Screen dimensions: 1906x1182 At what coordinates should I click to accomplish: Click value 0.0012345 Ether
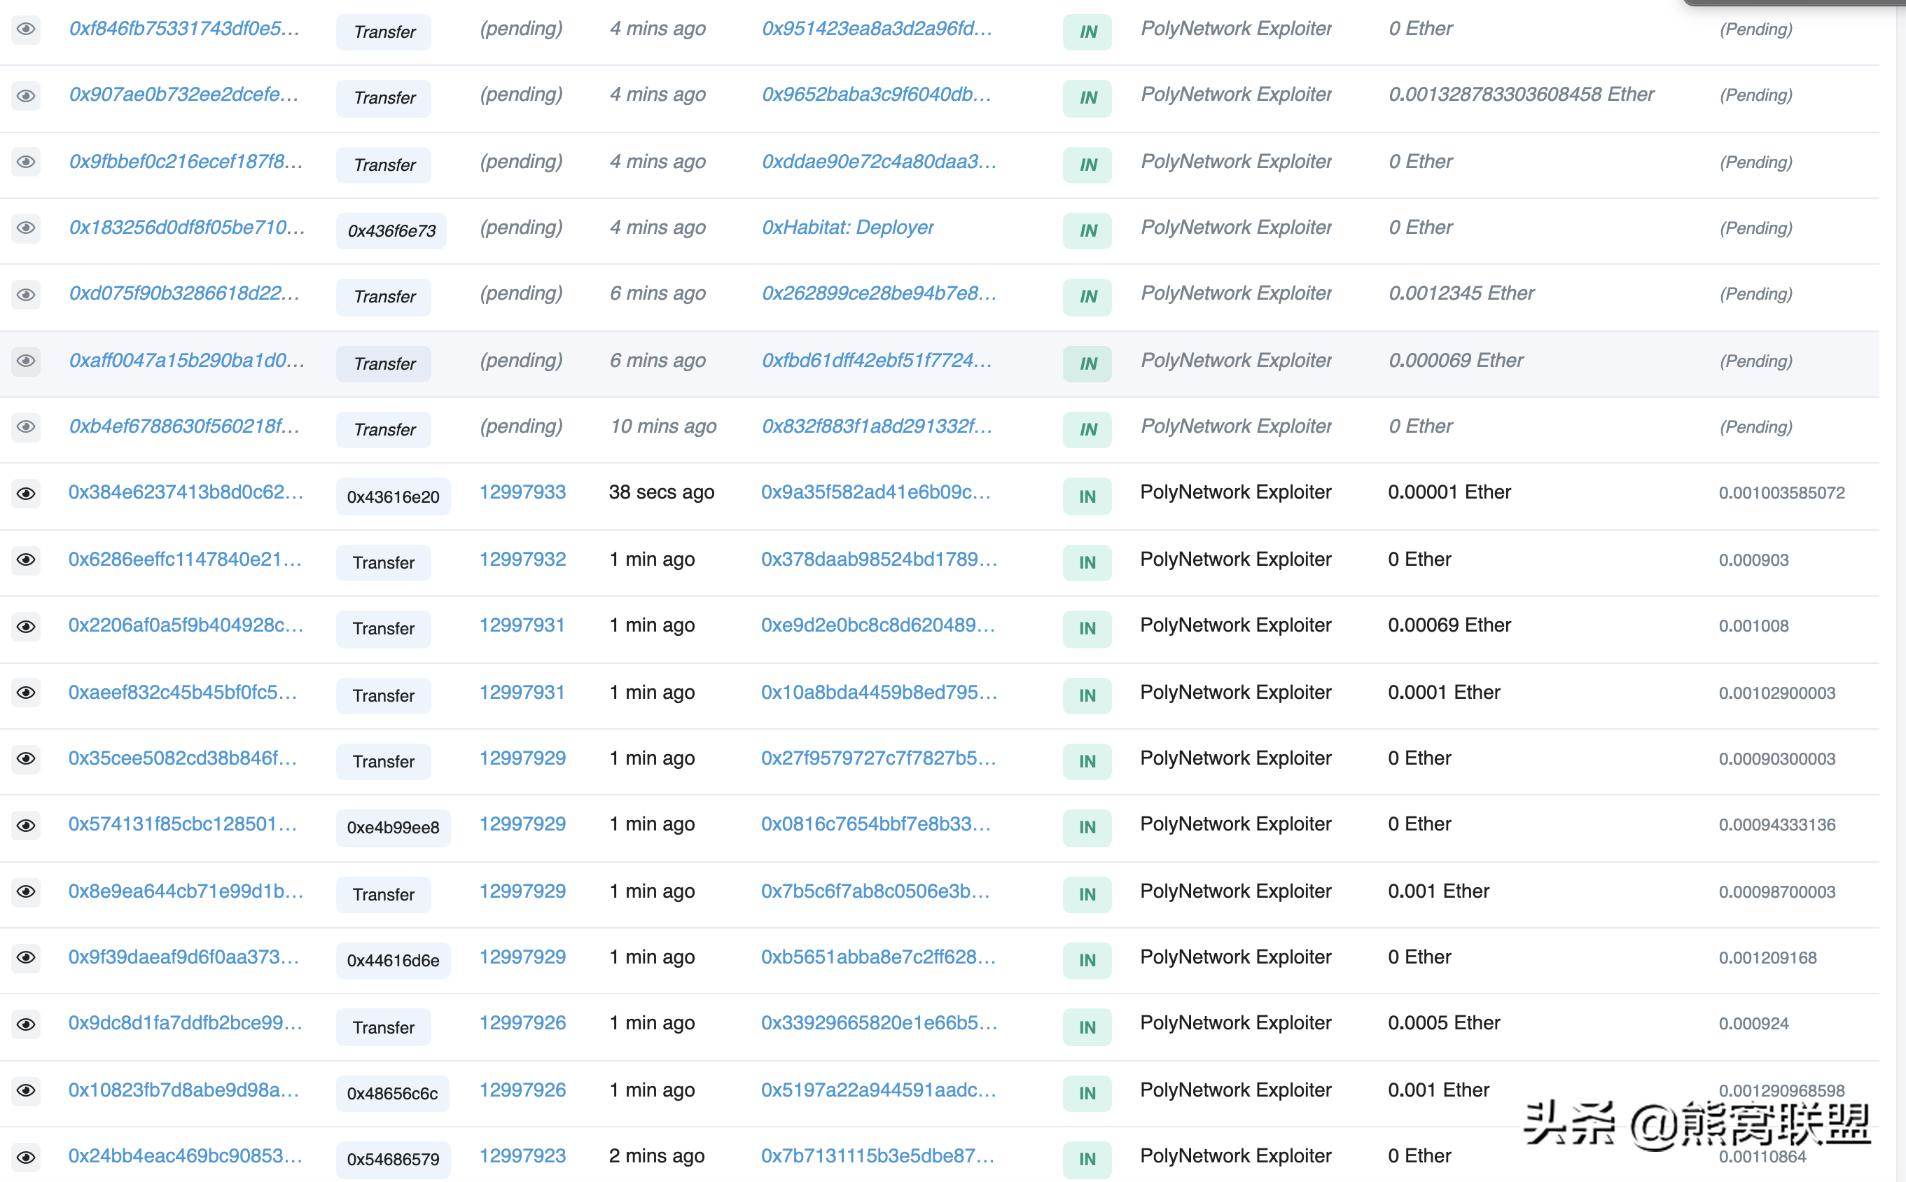coord(1461,293)
